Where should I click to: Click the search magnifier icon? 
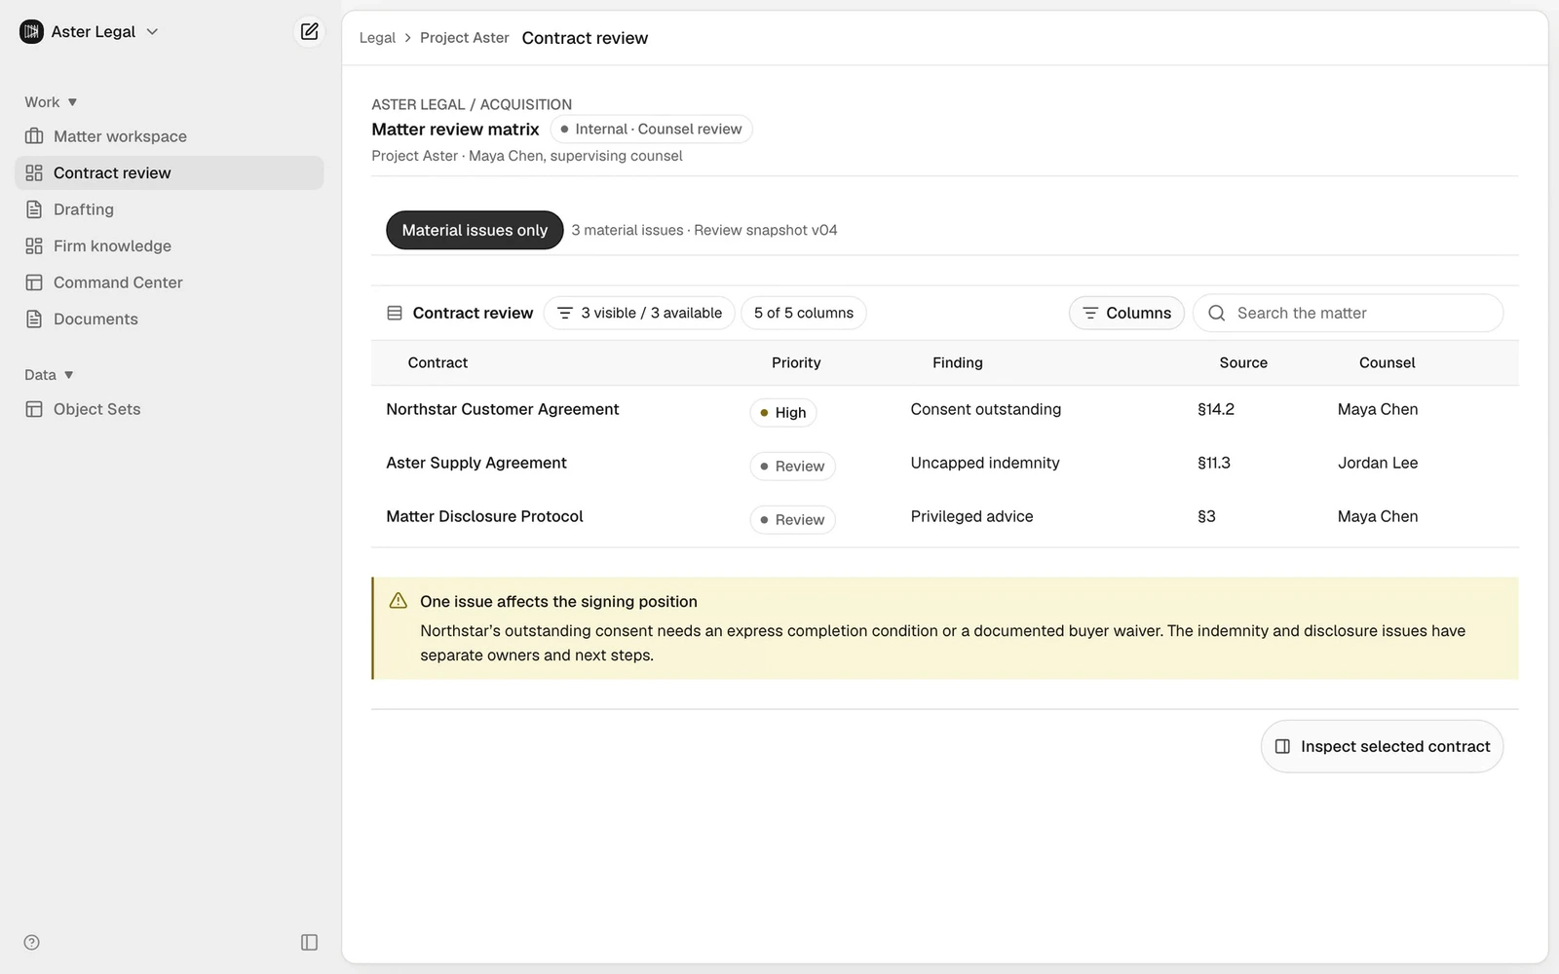pyautogui.click(x=1216, y=313)
